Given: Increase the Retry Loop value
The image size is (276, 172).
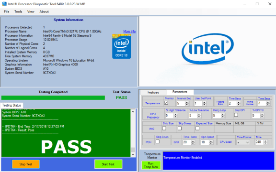Looking at the screenshot, I should tap(223, 115).
